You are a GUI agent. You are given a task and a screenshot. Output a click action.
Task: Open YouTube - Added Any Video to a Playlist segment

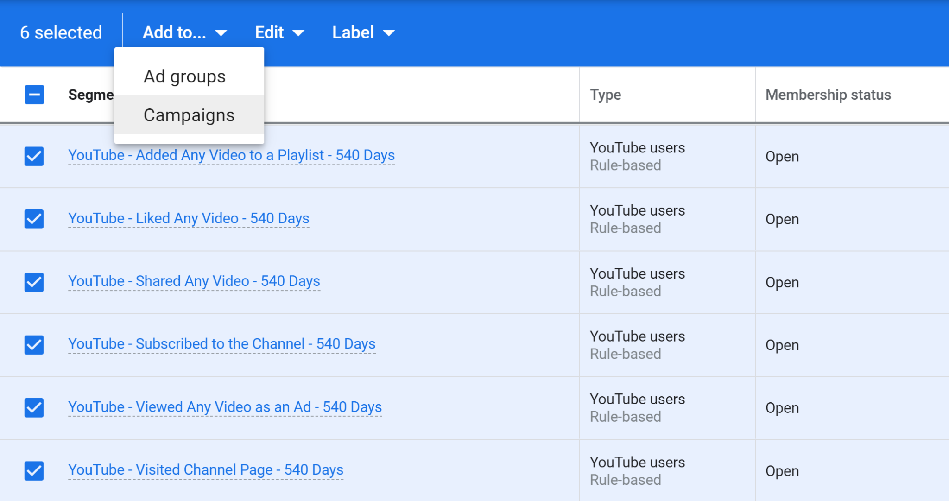point(231,155)
